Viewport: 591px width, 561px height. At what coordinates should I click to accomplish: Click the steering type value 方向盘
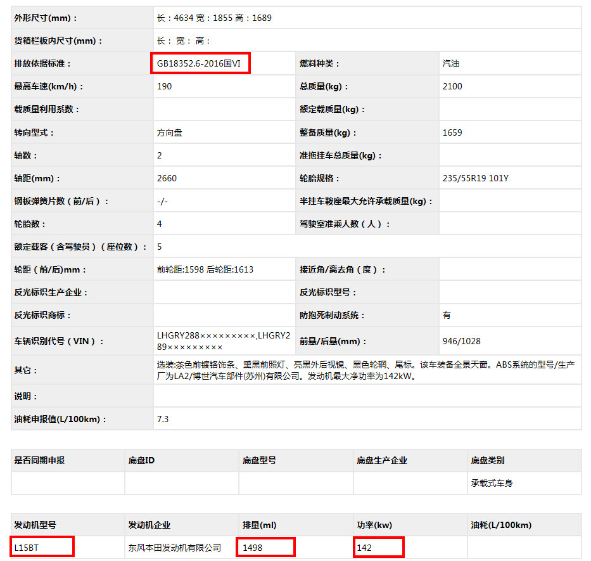coord(170,132)
